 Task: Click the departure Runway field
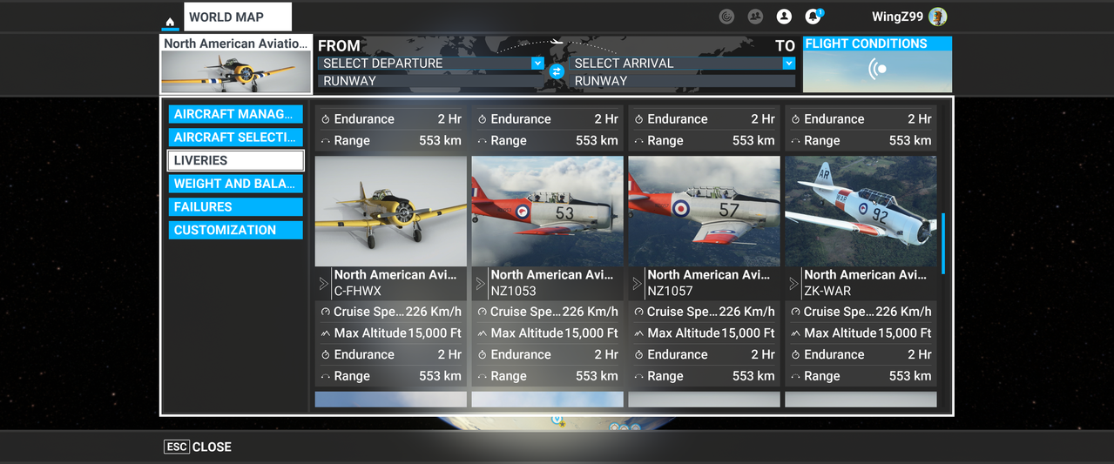[431, 81]
